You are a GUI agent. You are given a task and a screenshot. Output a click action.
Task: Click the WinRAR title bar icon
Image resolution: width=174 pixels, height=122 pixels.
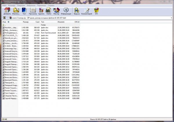coord(2,2)
